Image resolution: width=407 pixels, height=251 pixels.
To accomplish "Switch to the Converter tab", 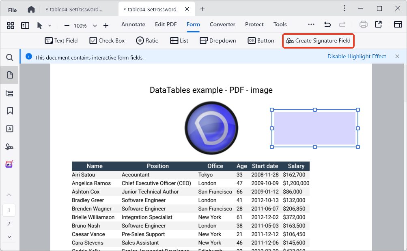I will [222, 24].
